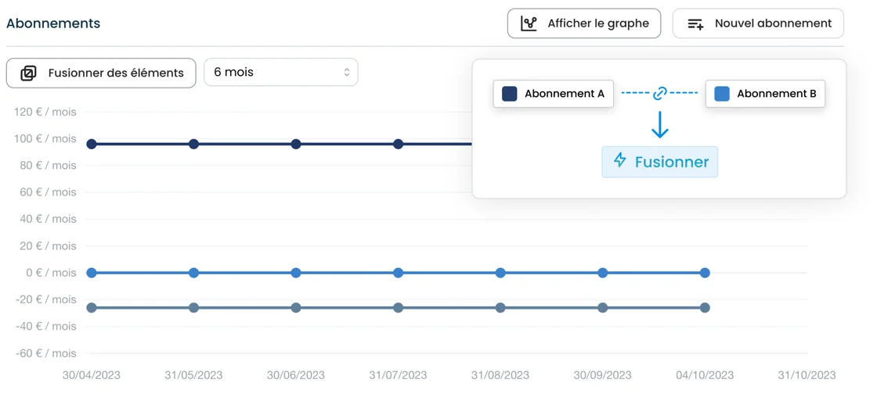Viewport: 877px width, 397px height.
Task: Click the Abonnement B chip
Action: (765, 94)
